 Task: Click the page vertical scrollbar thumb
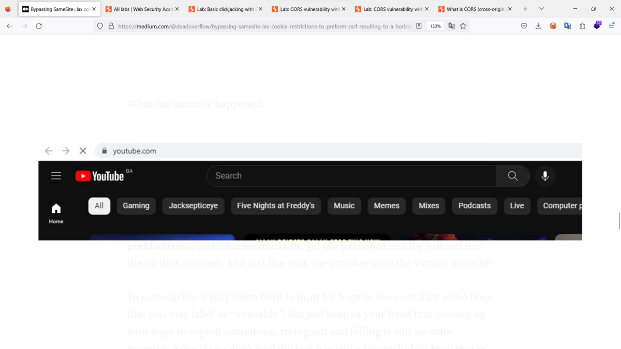point(619,221)
